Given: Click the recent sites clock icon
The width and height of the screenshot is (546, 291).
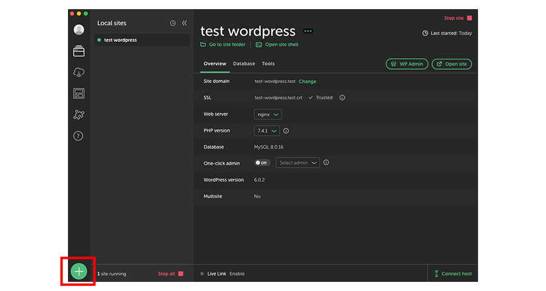Looking at the screenshot, I should (x=172, y=23).
